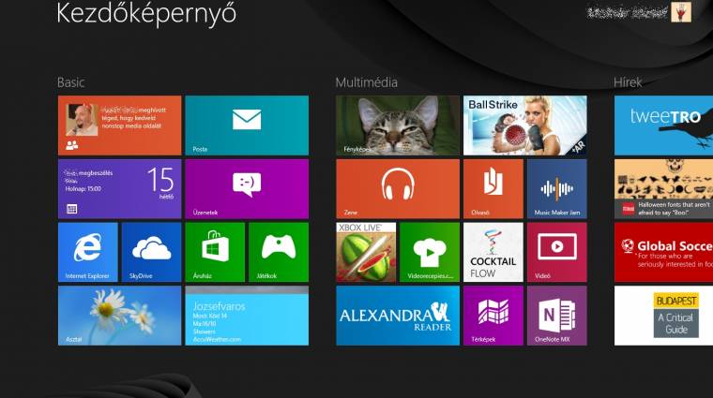Open the Posta mail tile
Image resolution: width=713 pixels, height=398 pixels.
click(247, 125)
